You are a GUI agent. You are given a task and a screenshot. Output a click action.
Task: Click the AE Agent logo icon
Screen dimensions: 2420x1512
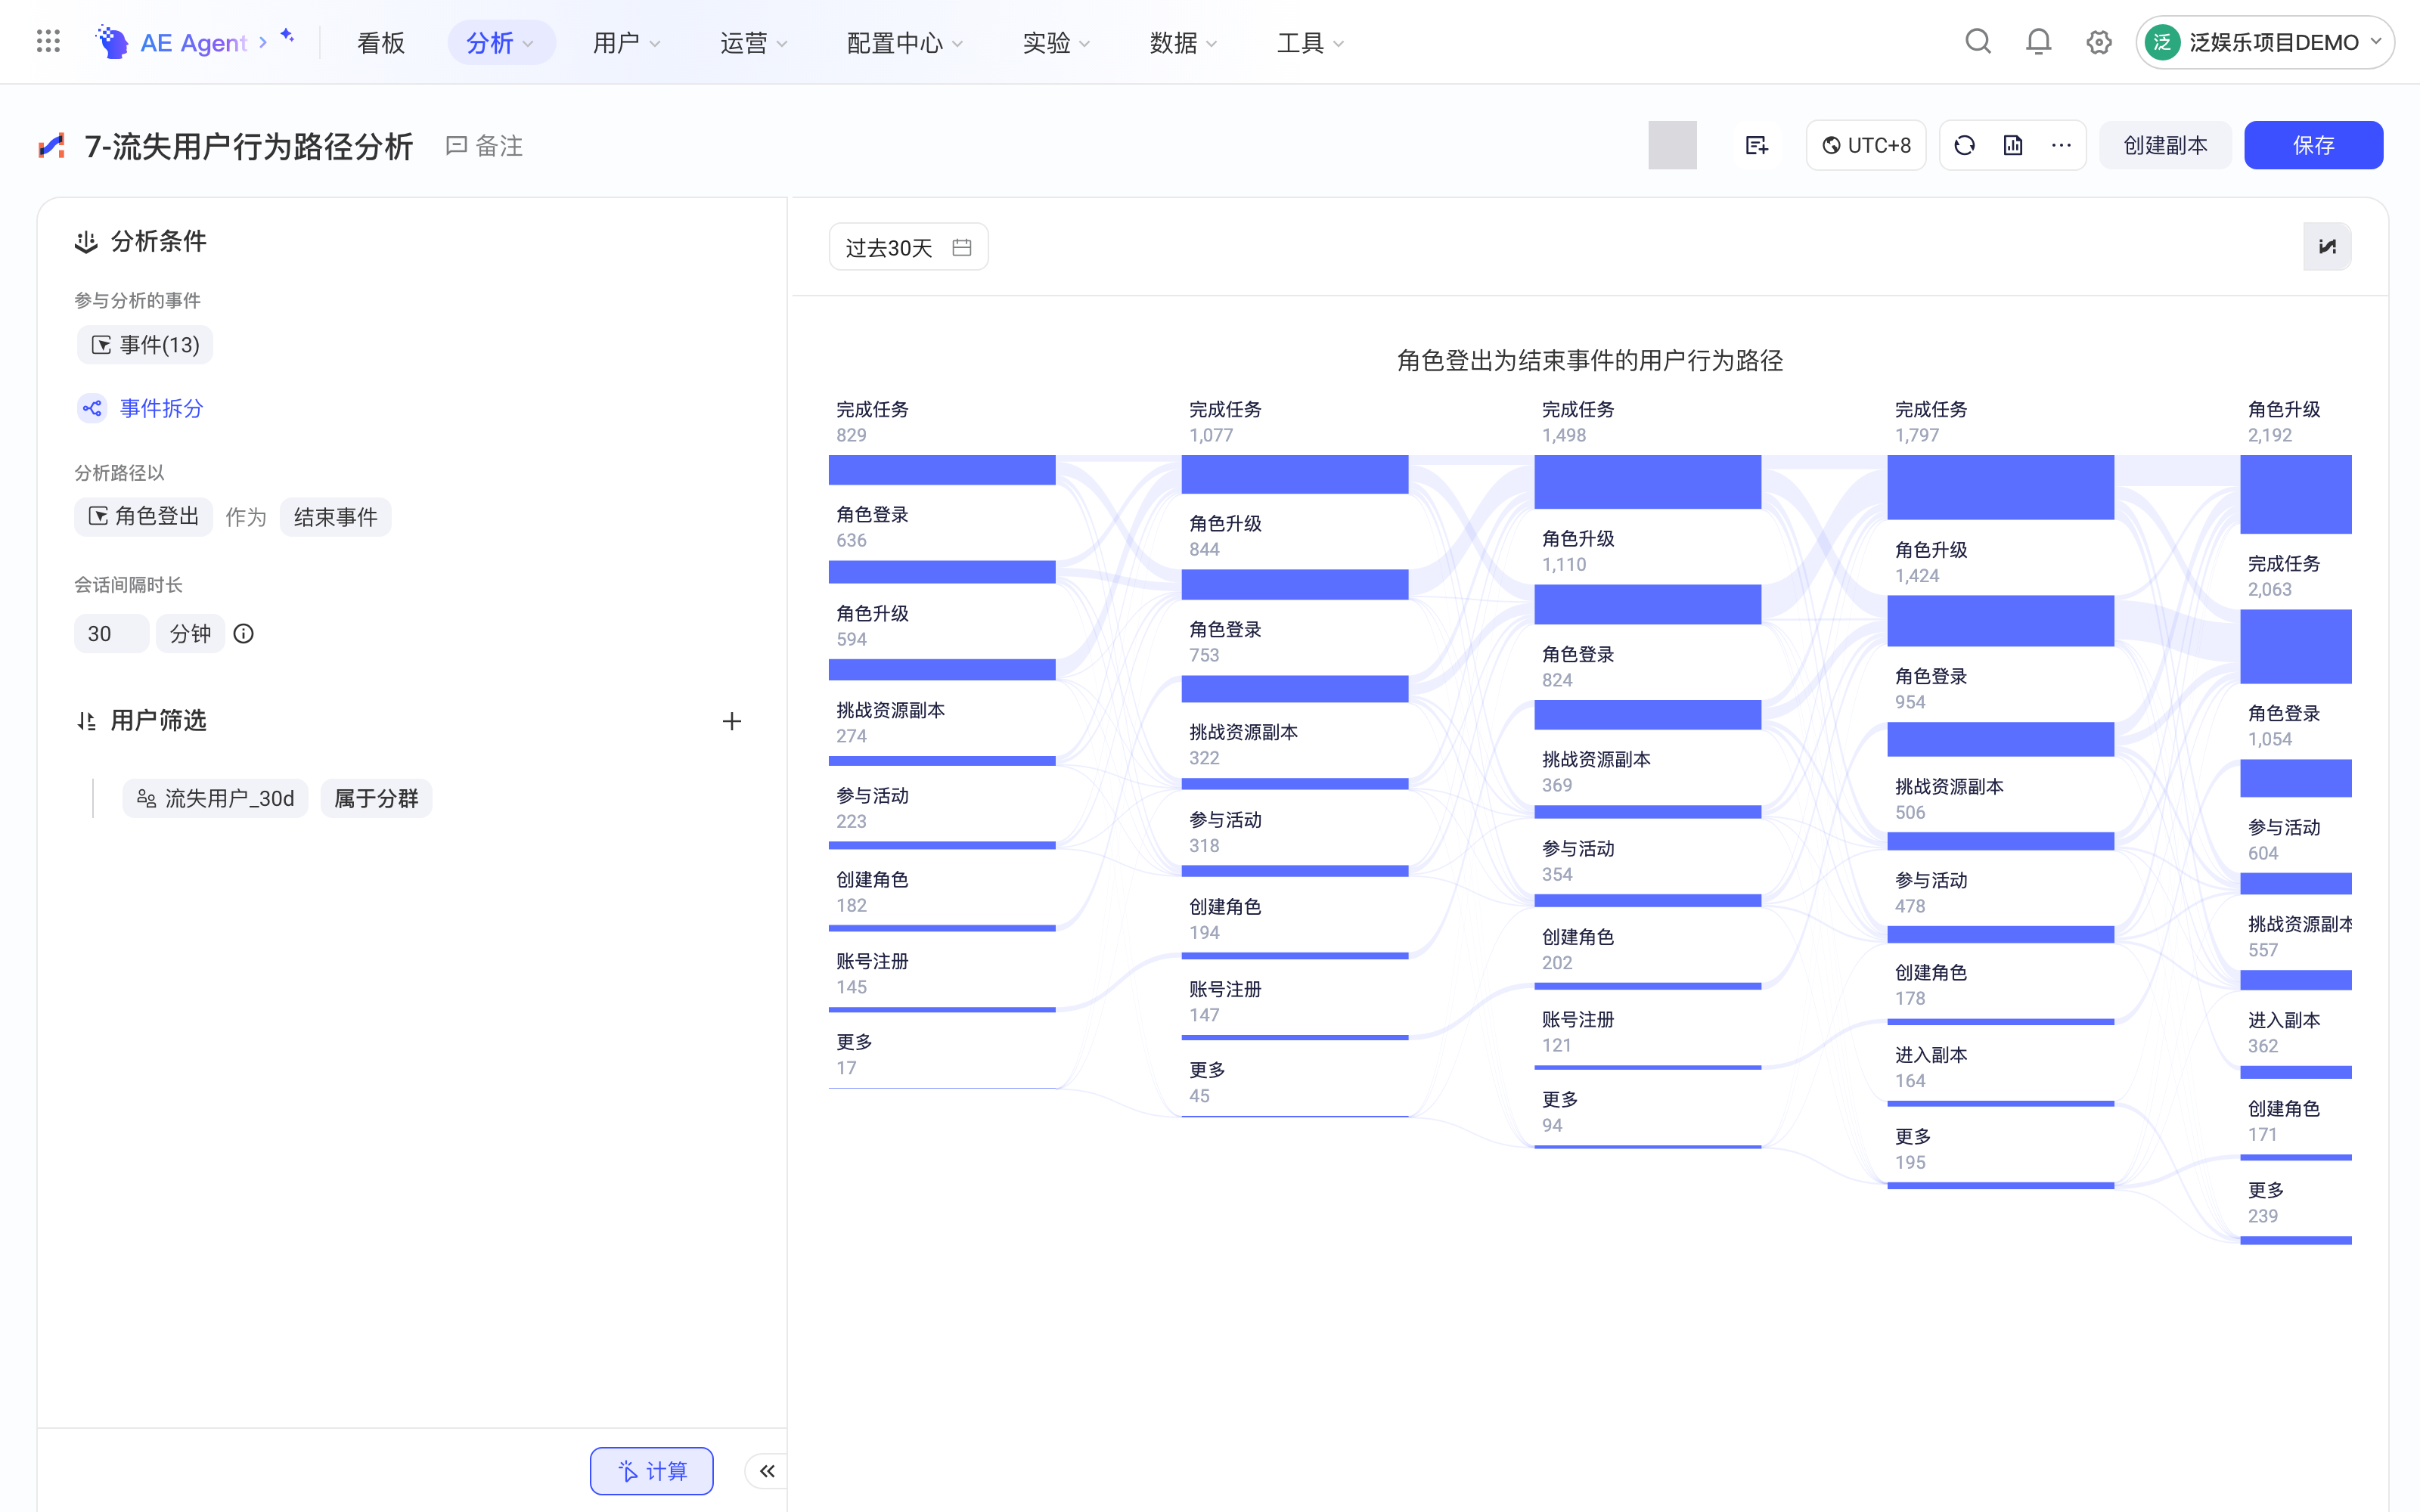112,42
